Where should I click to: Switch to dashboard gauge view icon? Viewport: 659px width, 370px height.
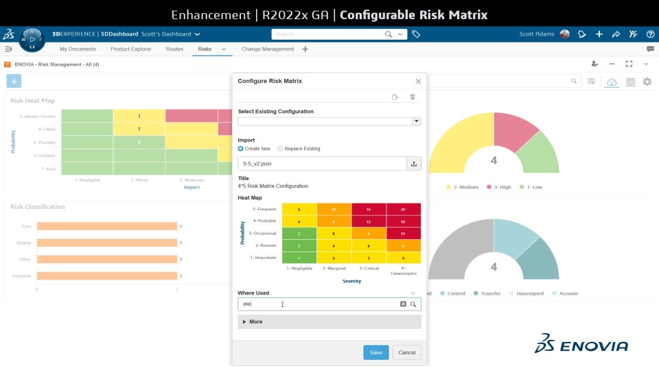pos(612,82)
